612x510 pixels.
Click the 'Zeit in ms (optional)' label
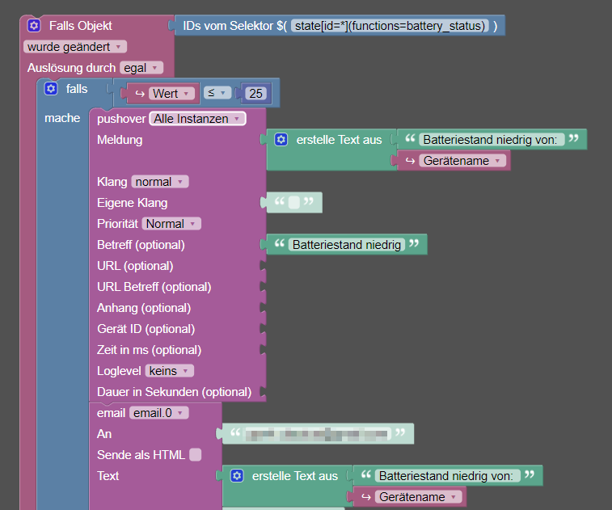coord(149,350)
